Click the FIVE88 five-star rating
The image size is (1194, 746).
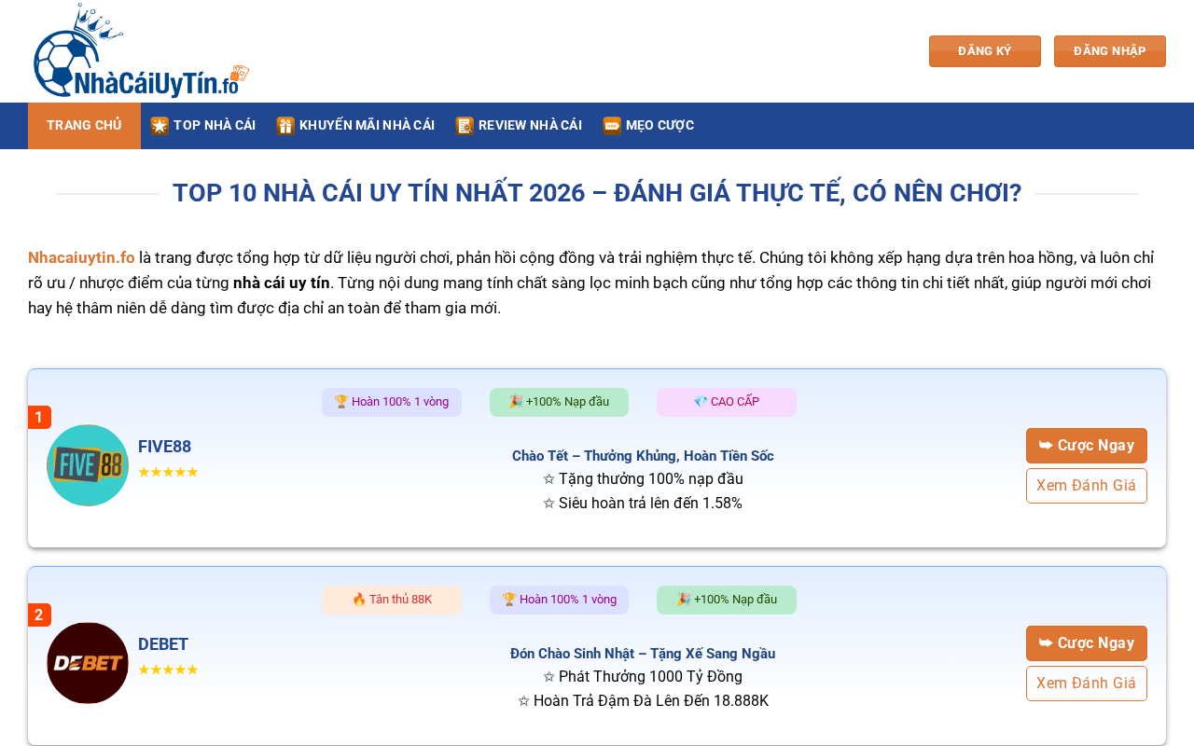tap(168, 472)
